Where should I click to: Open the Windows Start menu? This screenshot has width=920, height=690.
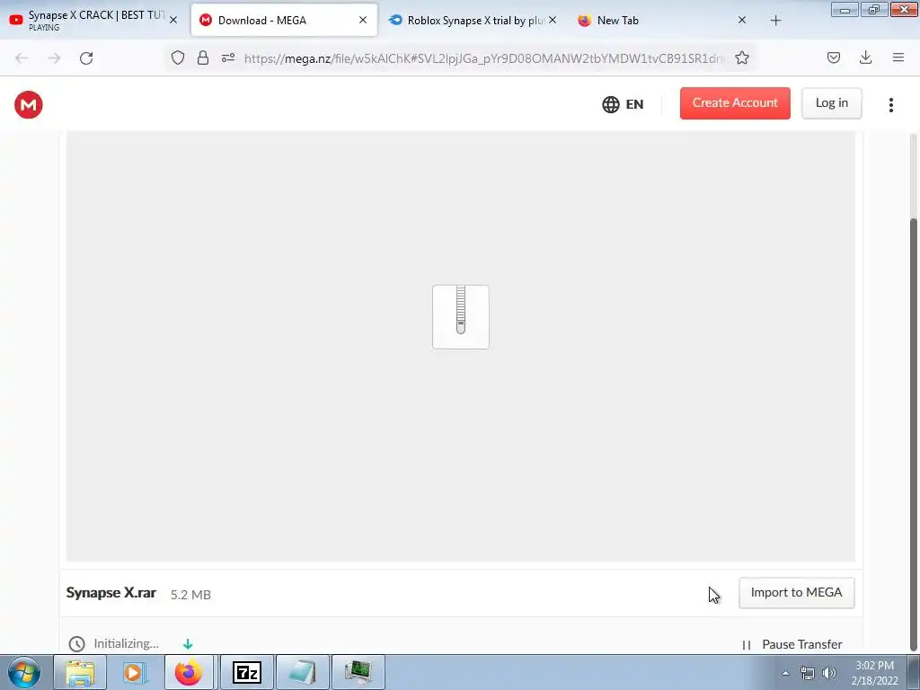pos(24,672)
